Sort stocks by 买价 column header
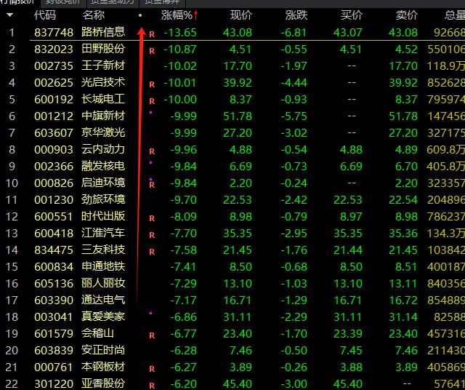Viewport: 465px width, 390px height. click(x=352, y=15)
